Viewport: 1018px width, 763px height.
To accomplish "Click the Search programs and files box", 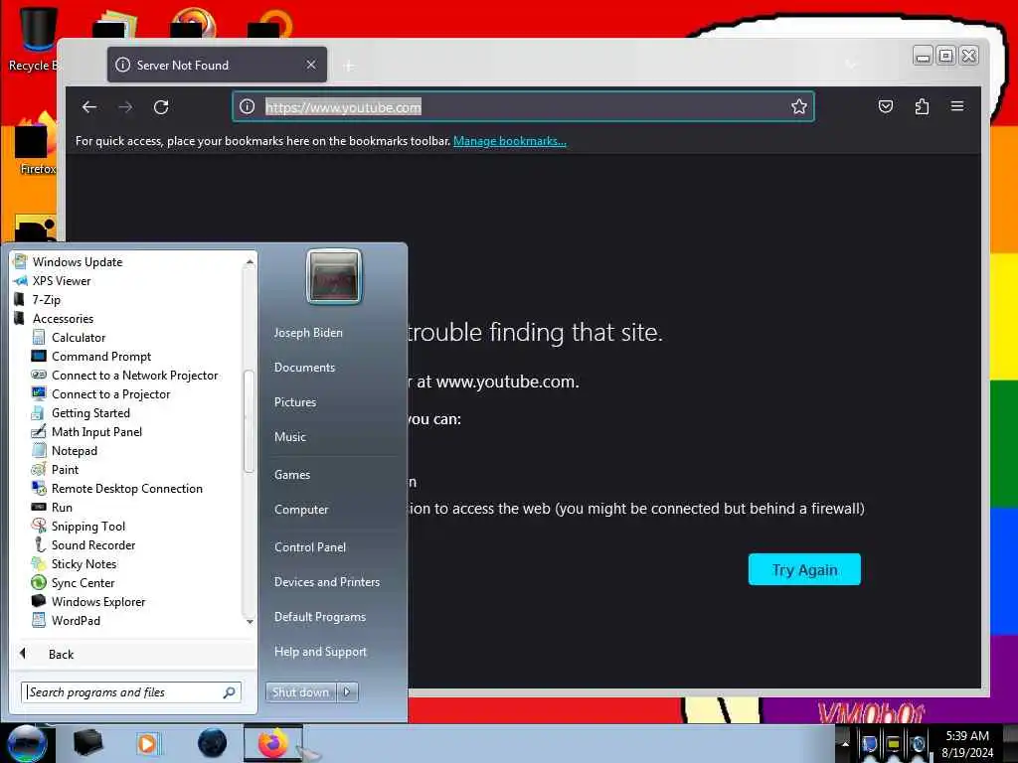I will pos(130,692).
